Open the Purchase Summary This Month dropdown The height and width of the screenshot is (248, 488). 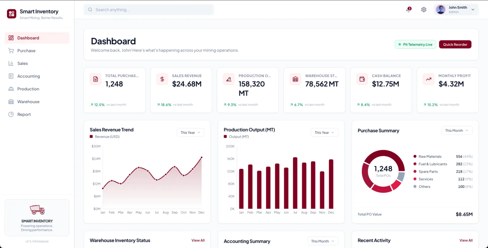tap(457, 131)
